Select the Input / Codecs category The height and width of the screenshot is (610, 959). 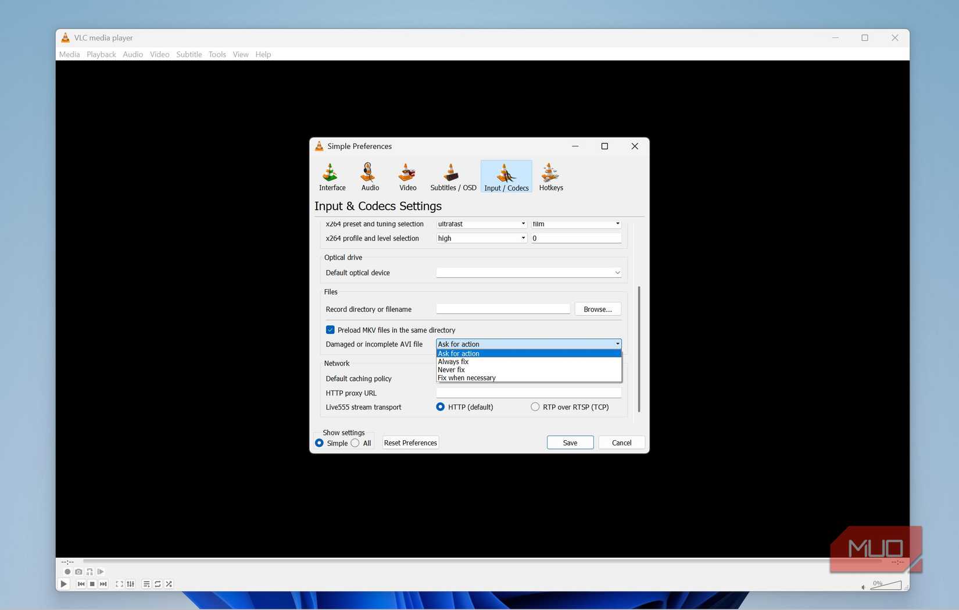tap(506, 177)
